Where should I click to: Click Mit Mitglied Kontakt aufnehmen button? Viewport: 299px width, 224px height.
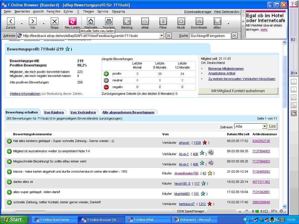coord(238,91)
